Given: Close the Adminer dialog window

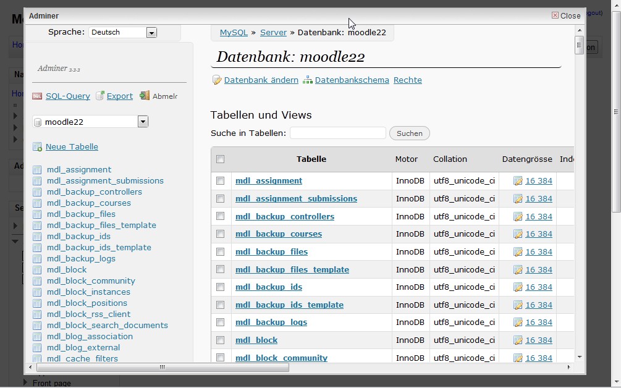Looking at the screenshot, I should (566, 15).
